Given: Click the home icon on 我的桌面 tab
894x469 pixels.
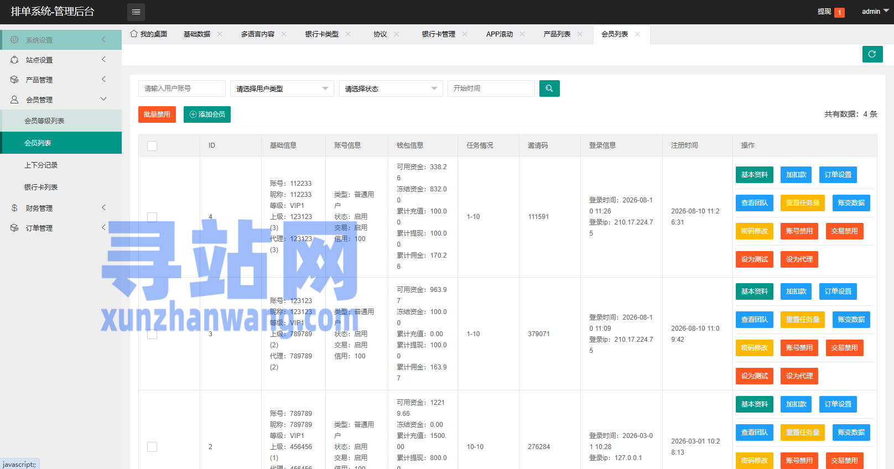Looking at the screenshot, I should point(134,34).
